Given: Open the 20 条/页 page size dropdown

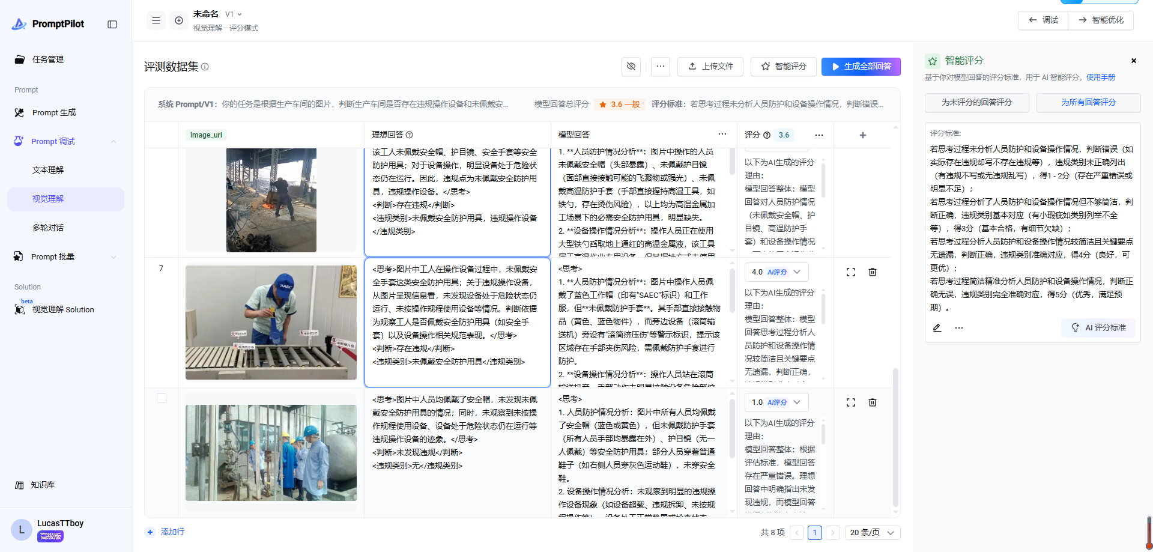Looking at the screenshot, I should pyautogui.click(x=873, y=533).
